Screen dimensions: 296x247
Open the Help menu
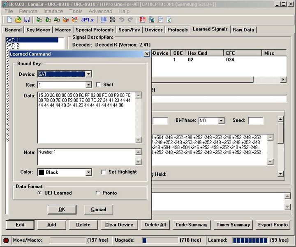(x=124, y=12)
